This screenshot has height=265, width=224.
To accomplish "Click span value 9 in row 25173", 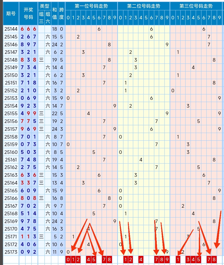I will [x=61, y=252].
